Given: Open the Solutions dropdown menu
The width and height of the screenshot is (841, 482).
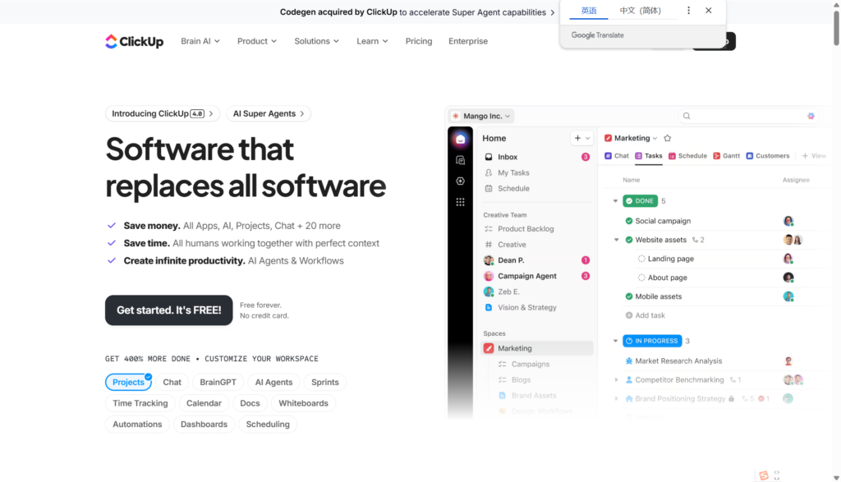Looking at the screenshot, I should [x=316, y=41].
